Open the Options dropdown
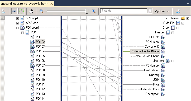Screen dimensions: 191x101 [162, 11]
